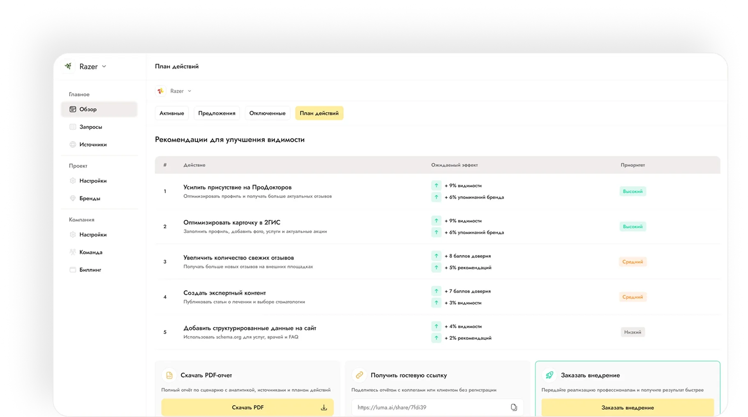Click up-arrow icon beside +4% видимости
The image size is (748, 417).
tap(436, 327)
